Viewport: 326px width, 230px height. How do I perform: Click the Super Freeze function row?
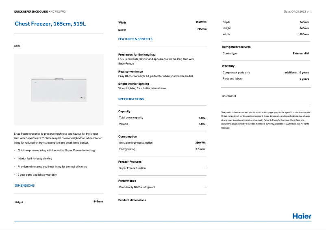point(162,168)
